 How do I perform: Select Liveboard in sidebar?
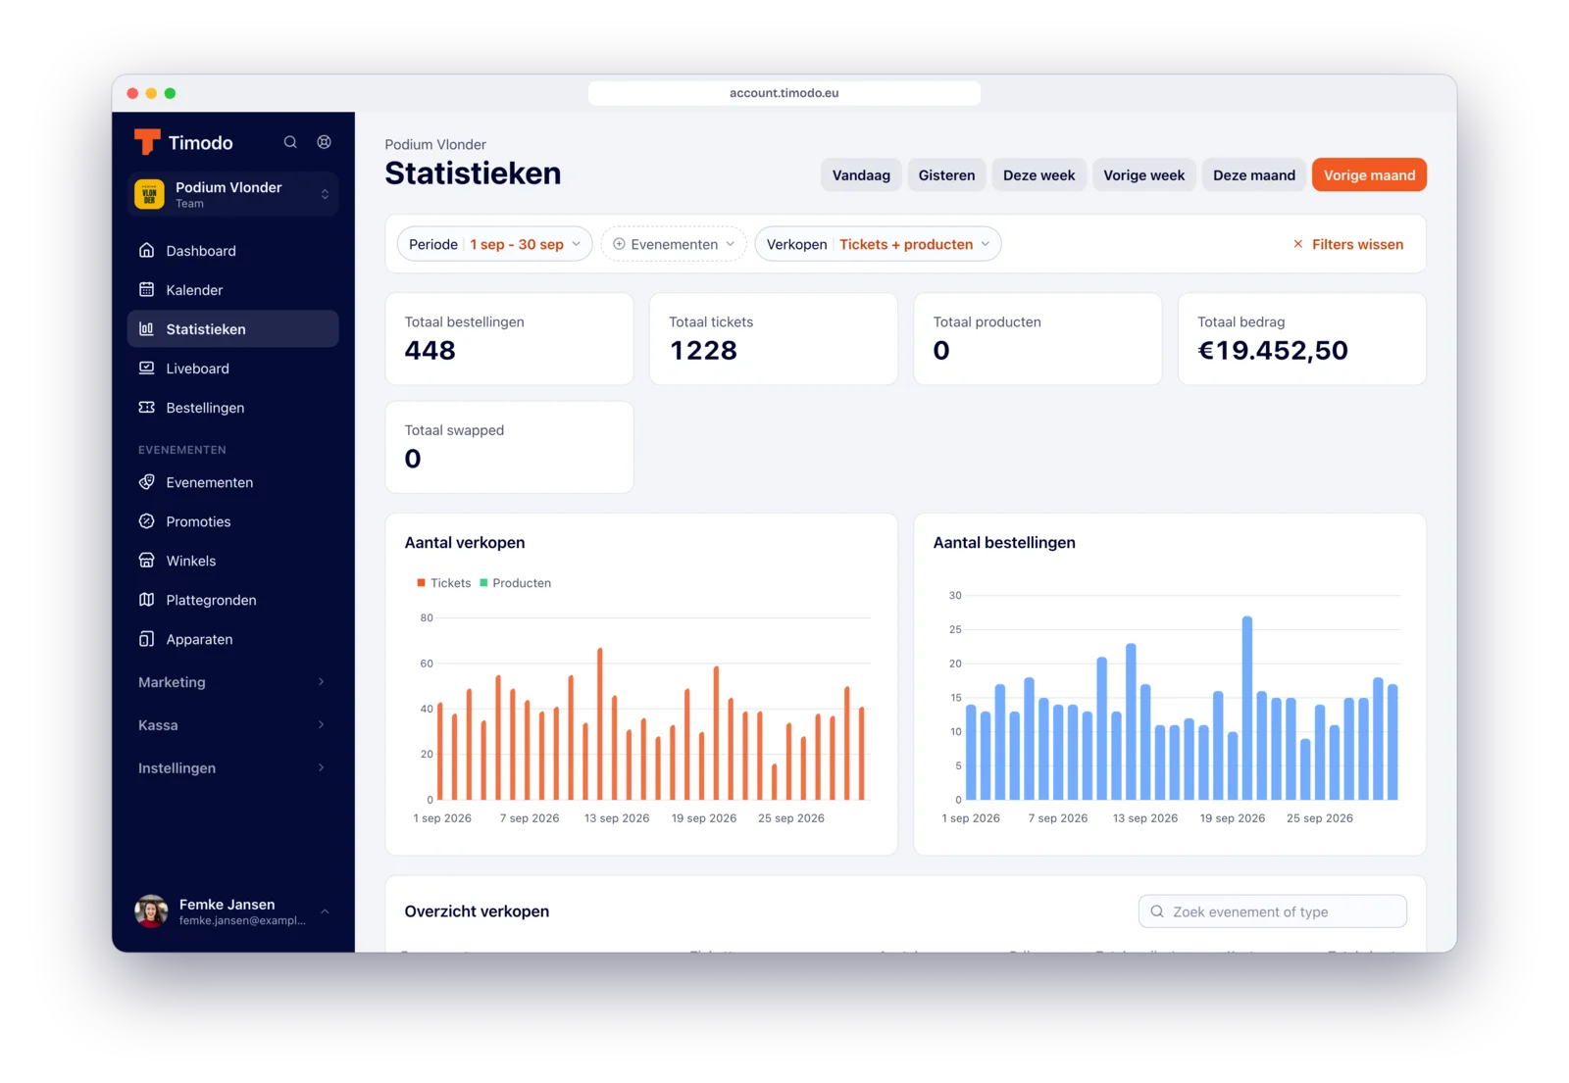[232, 369]
